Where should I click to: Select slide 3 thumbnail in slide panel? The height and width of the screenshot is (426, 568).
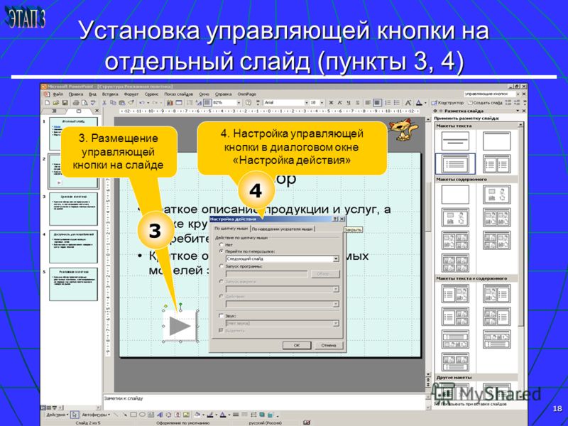tap(74, 209)
